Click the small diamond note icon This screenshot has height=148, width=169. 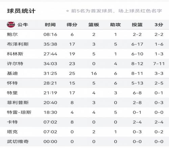pos(68,11)
